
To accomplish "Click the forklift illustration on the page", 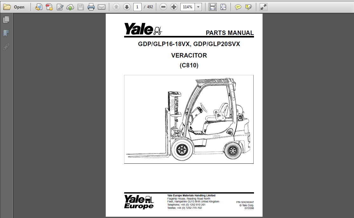I will 189,119.
